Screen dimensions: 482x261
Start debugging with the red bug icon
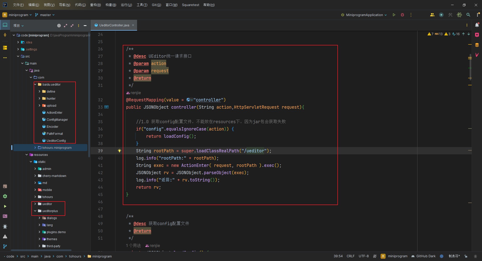(x=402, y=15)
